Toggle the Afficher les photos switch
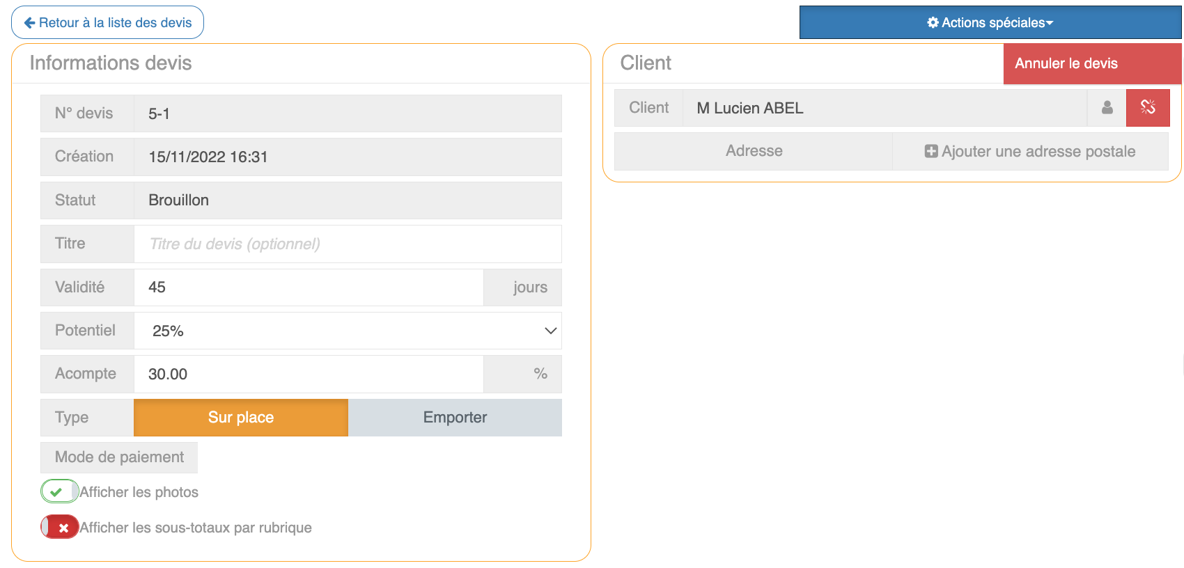This screenshot has height=568, width=1184. pyautogui.click(x=59, y=491)
